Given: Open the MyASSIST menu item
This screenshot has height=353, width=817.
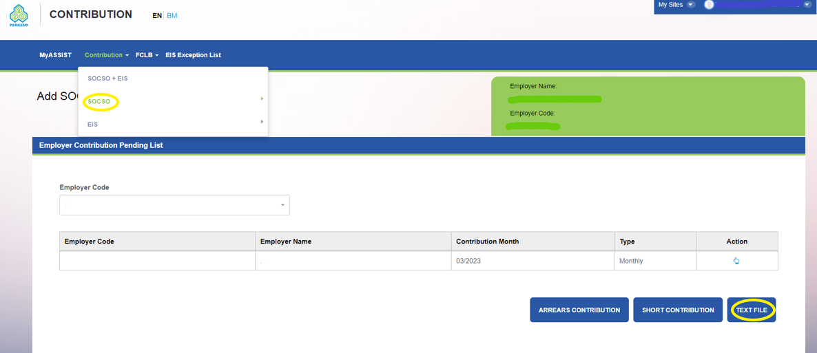Looking at the screenshot, I should pyautogui.click(x=56, y=54).
